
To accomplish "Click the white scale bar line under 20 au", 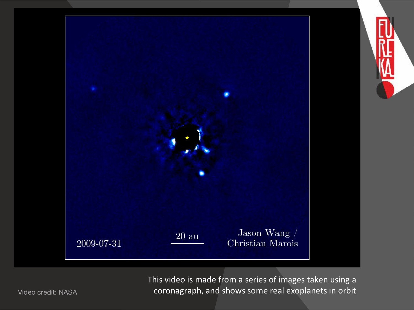I will click(x=187, y=244).
